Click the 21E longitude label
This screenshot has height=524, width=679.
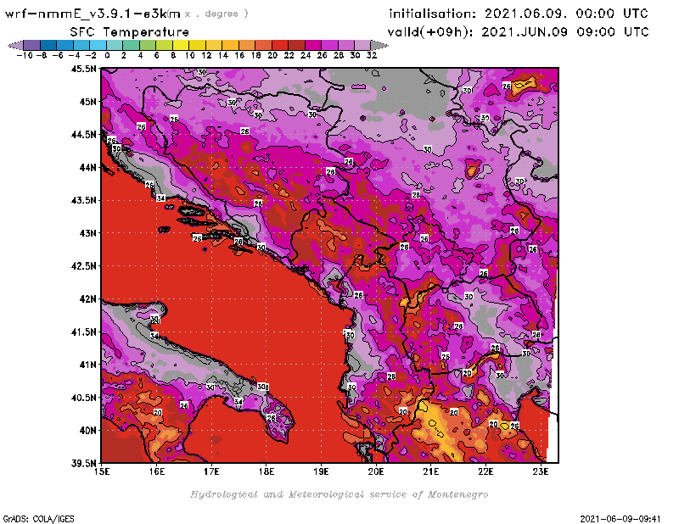point(431,471)
